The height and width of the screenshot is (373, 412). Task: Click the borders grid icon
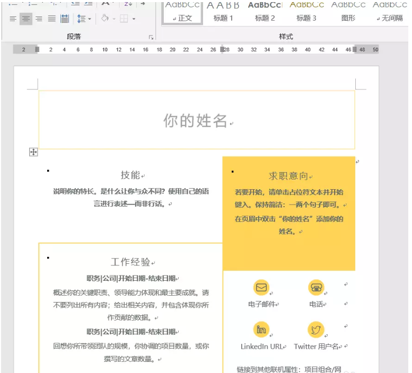(124, 19)
